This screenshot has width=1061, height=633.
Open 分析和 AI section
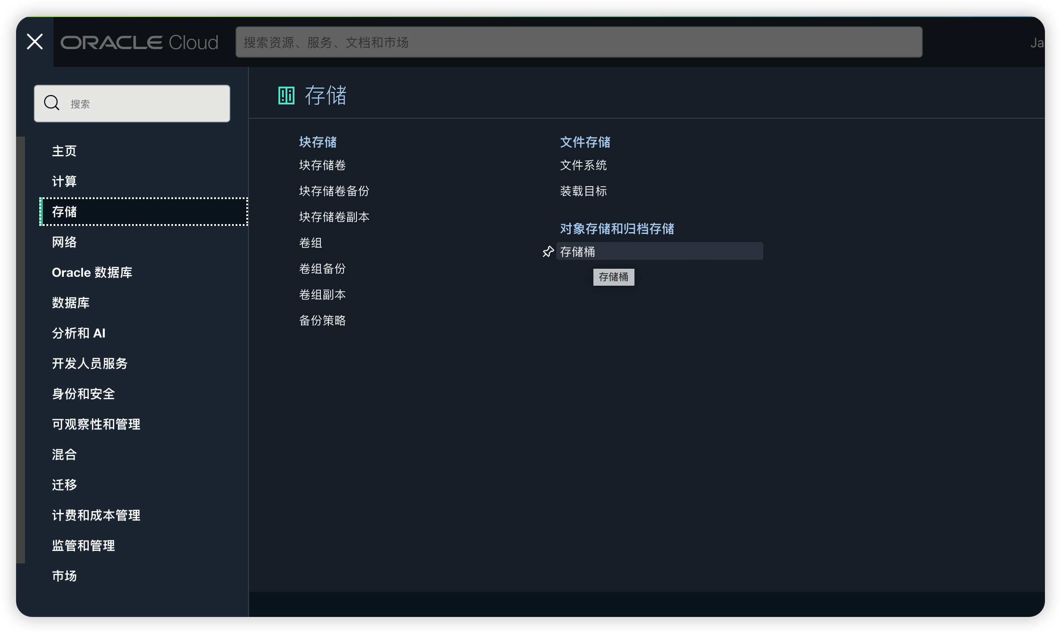pyautogui.click(x=79, y=333)
